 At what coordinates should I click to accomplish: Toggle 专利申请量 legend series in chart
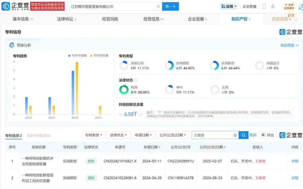77,56
